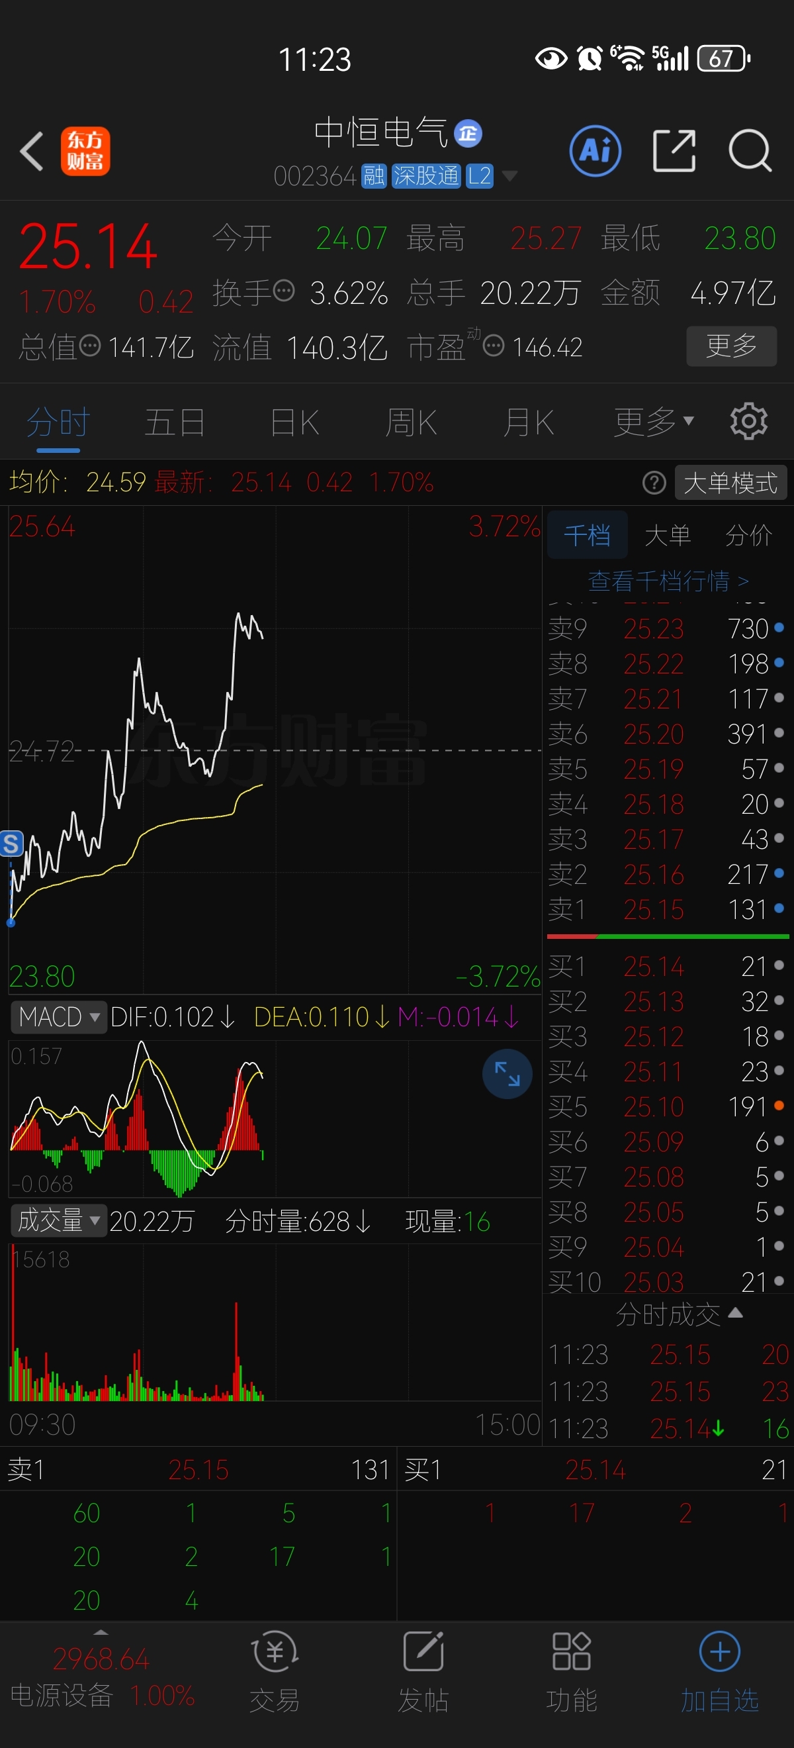Tap the 换手 info icon
Screen dimensions: 794x1748
(x=283, y=291)
